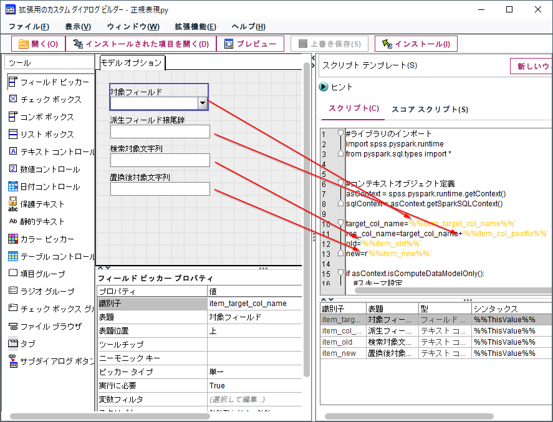Select the カラー ピッカー tool

(x=42, y=239)
